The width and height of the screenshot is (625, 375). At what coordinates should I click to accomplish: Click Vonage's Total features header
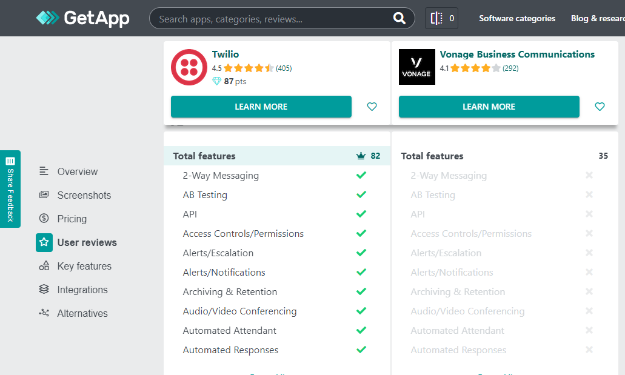tap(432, 156)
